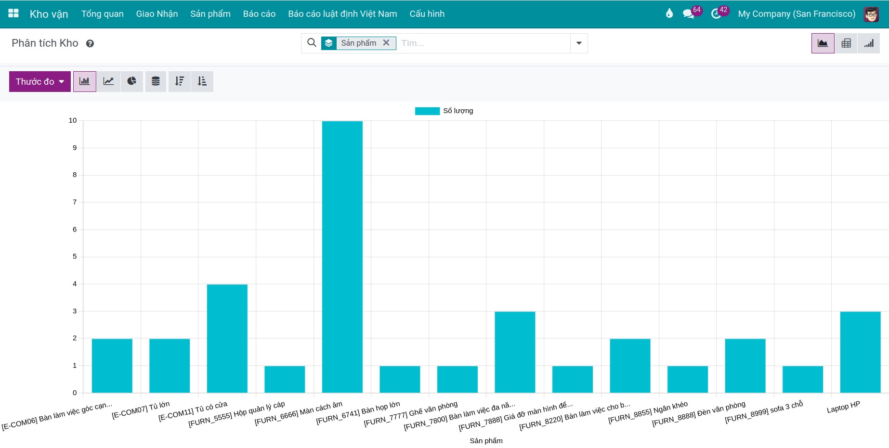
Task: Open the Sản phẩm menu
Action: (x=210, y=14)
